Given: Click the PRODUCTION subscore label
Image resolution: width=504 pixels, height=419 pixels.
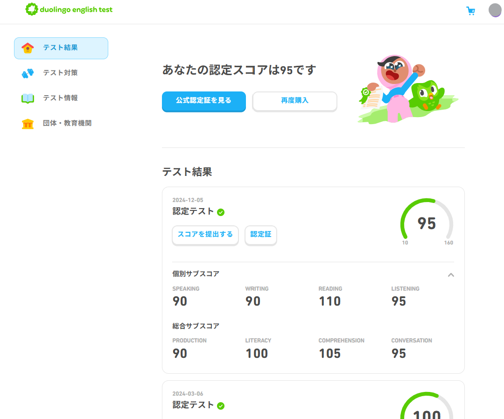Looking at the screenshot, I should [x=189, y=340].
